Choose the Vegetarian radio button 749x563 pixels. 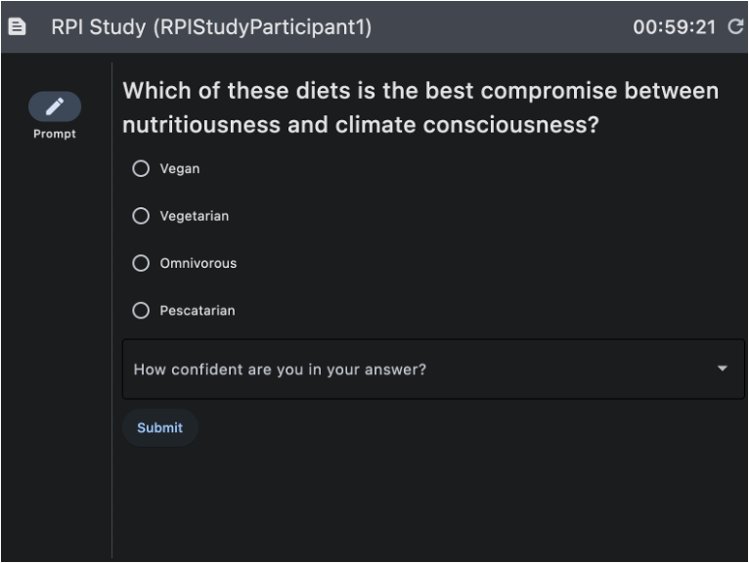[x=141, y=216]
